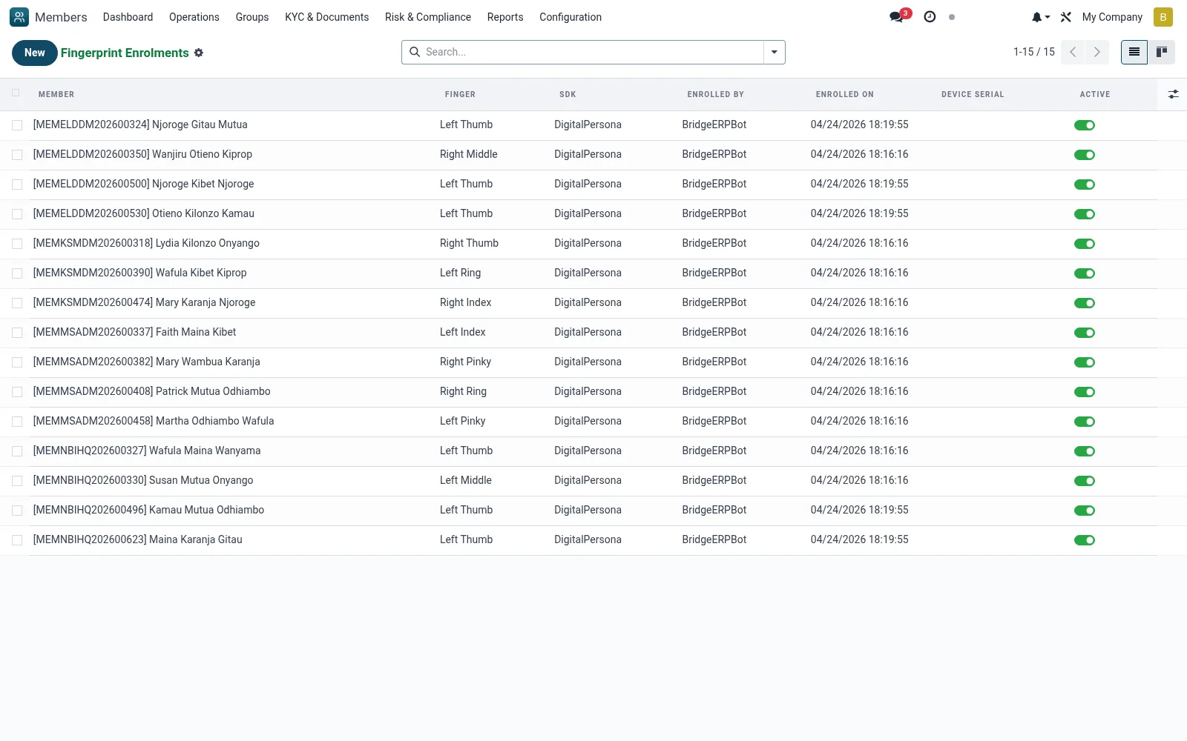The width and height of the screenshot is (1187, 741).
Task: Switch to kanban view
Action: [x=1162, y=52]
